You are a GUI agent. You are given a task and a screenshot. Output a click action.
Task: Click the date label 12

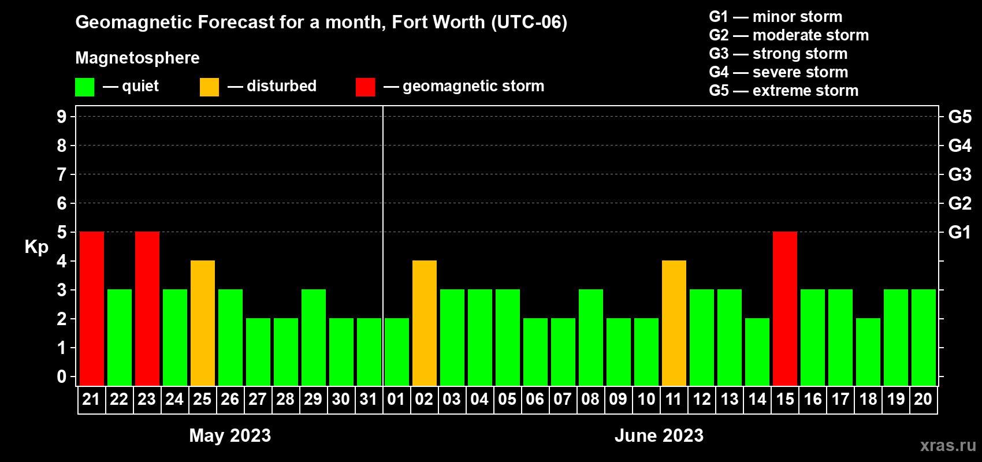[x=702, y=399]
